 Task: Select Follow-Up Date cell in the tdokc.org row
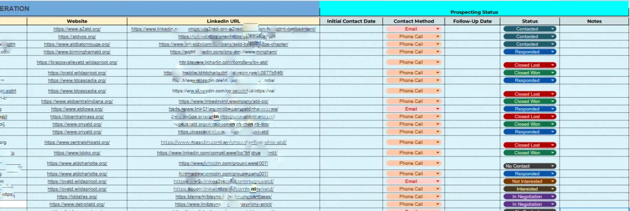tap(471, 153)
